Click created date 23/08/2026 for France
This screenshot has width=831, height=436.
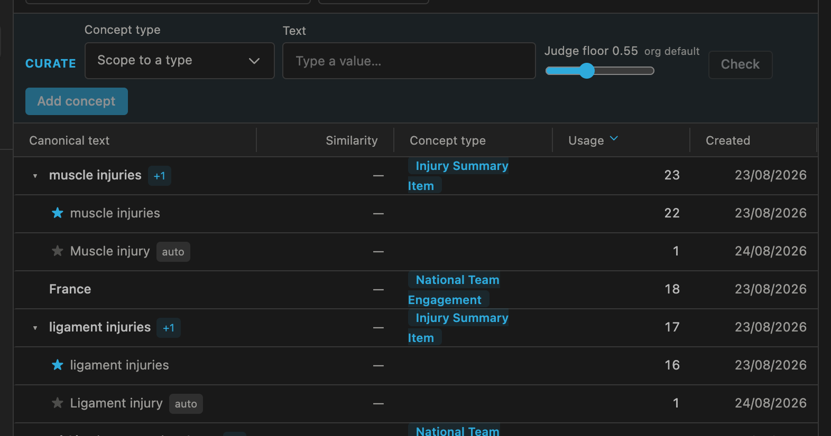coord(771,289)
